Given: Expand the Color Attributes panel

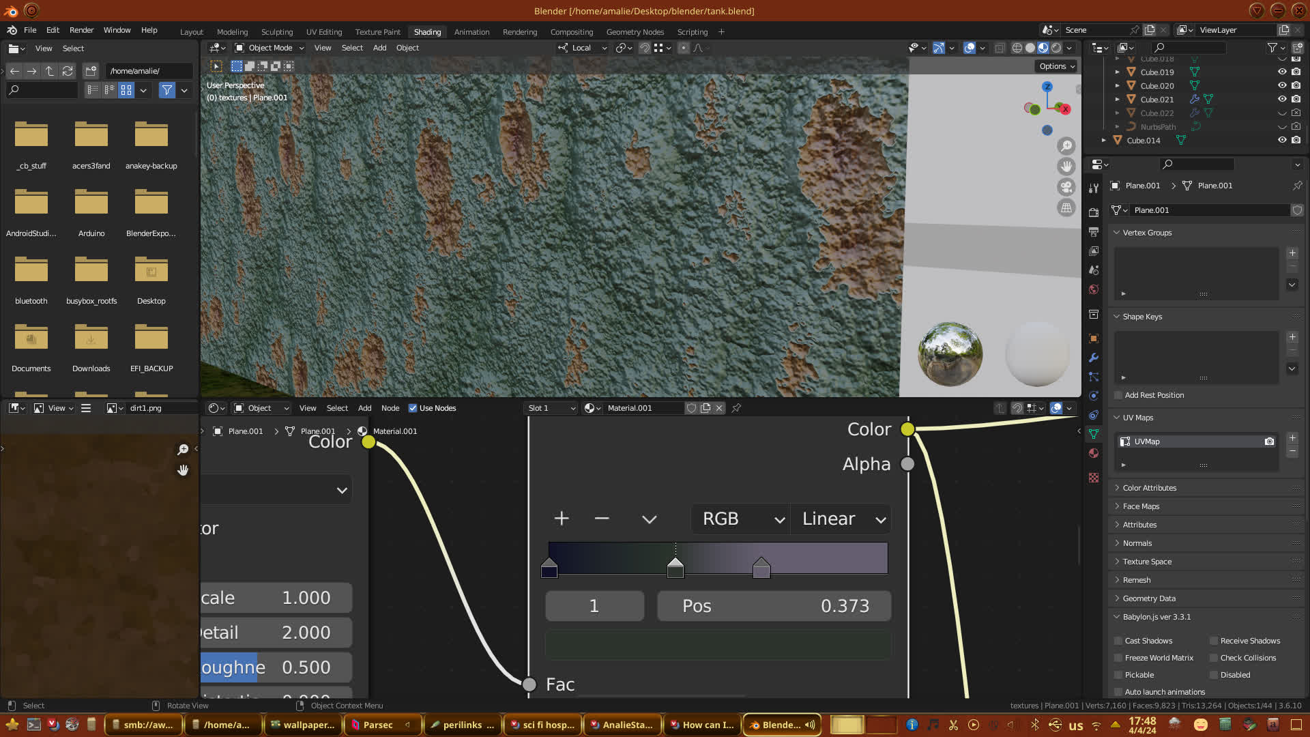Looking at the screenshot, I should click(x=1150, y=488).
